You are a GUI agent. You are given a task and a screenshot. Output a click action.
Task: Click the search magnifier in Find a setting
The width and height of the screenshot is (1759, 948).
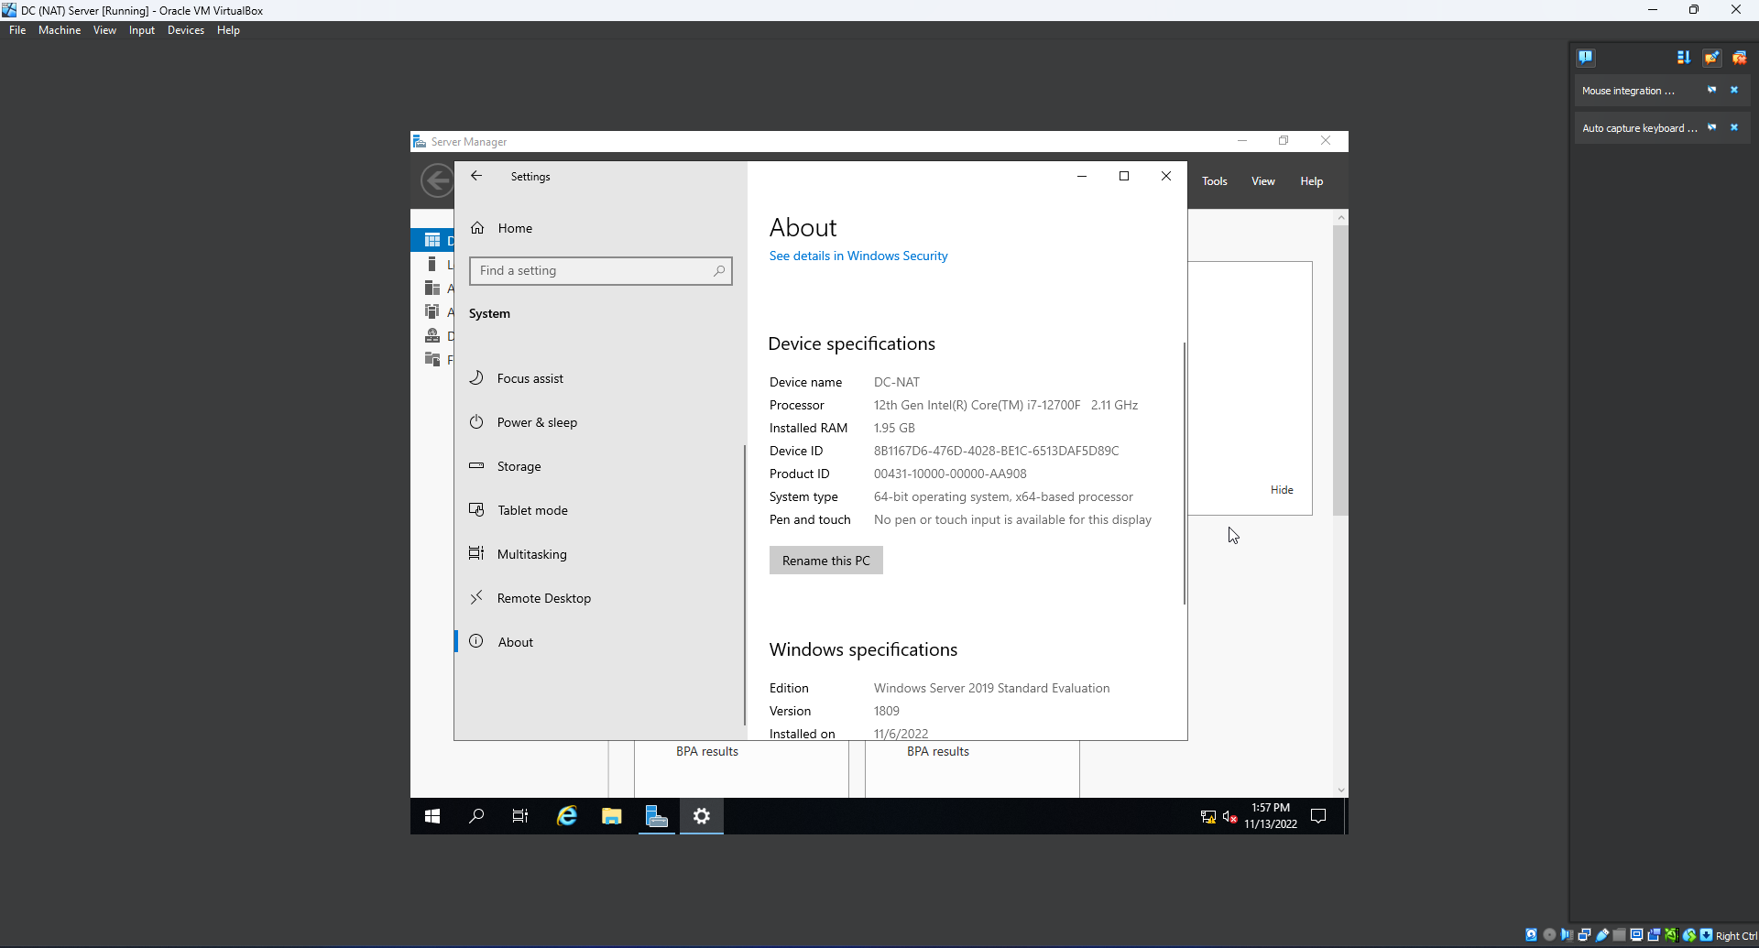point(719,270)
